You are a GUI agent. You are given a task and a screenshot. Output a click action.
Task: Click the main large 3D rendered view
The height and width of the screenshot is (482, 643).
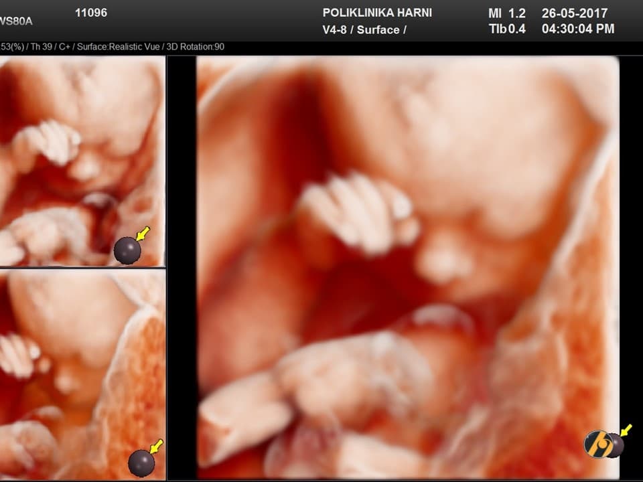click(408, 267)
